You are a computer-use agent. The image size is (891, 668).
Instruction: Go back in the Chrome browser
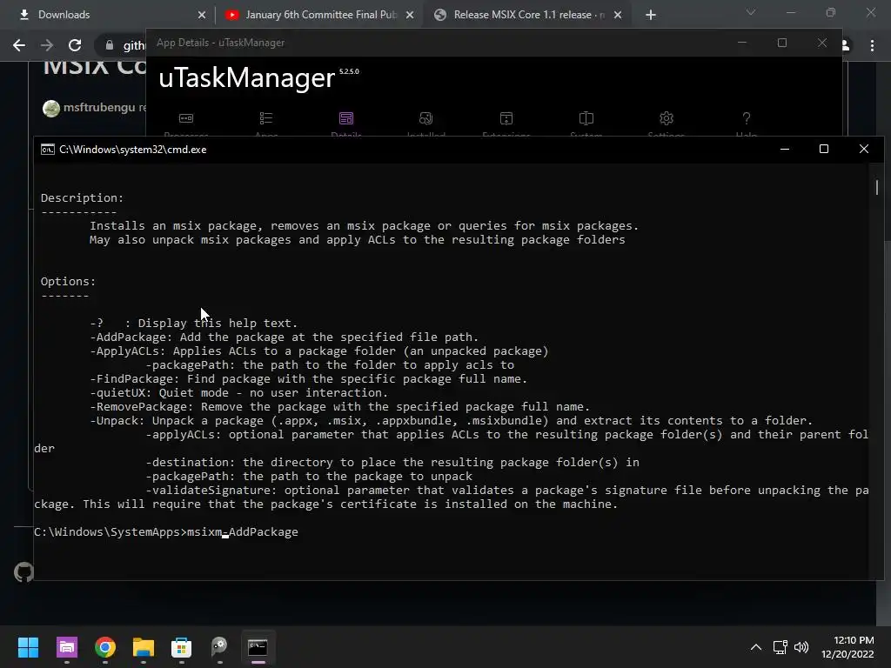19,45
